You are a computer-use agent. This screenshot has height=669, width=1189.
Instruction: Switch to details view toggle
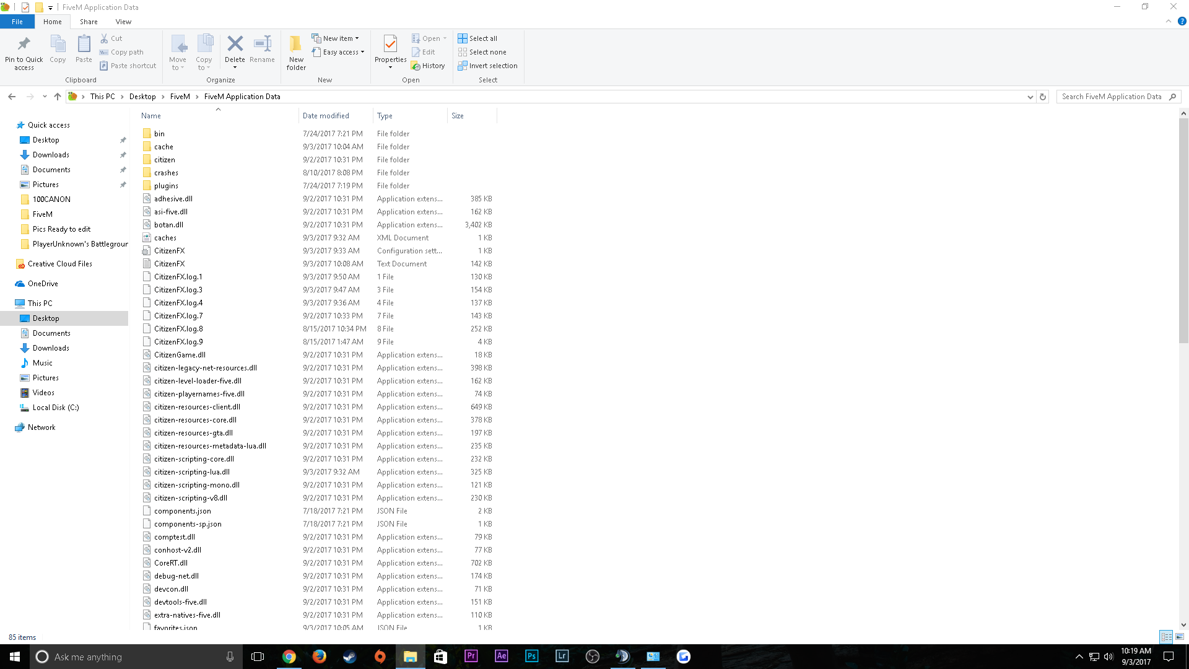(x=1166, y=637)
